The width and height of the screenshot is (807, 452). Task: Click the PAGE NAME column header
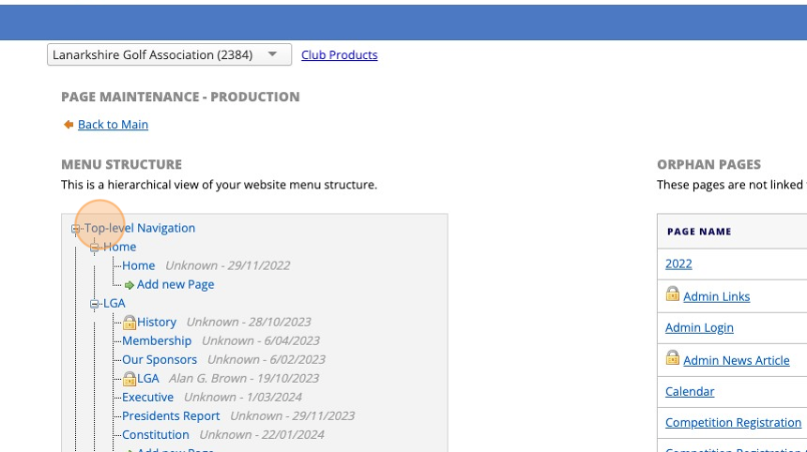[x=699, y=232]
